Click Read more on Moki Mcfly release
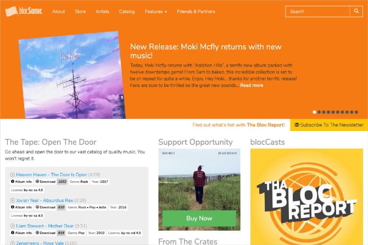 [252, 85]
